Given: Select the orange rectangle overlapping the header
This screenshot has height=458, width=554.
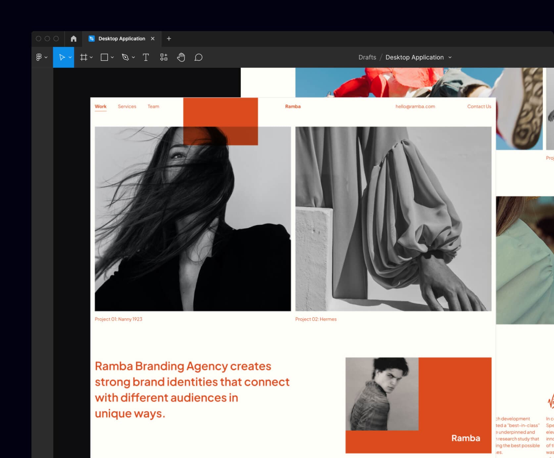Looking at the screenshot, I should 221,121.
